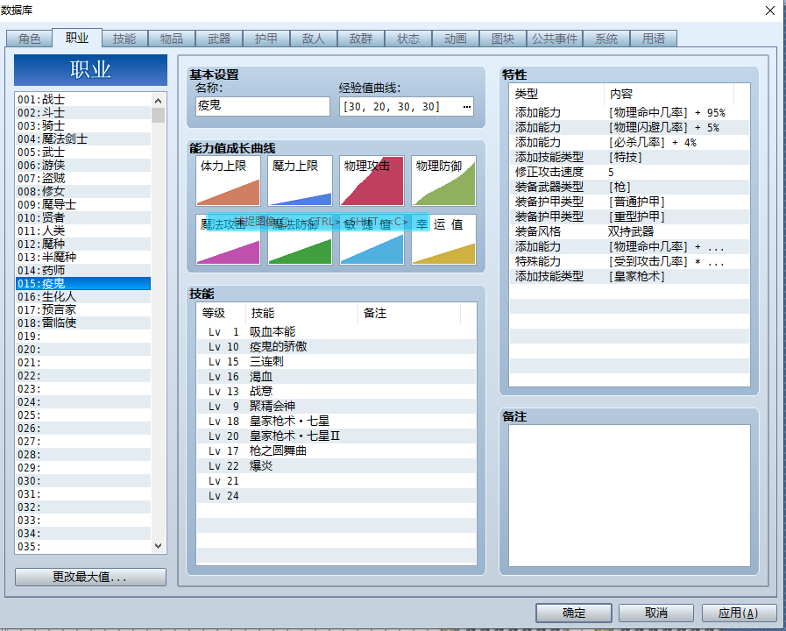Select the 装备武器类型 [枪] trait row

(629, 187)
